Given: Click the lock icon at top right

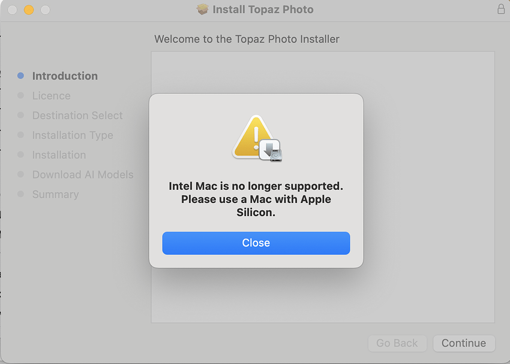Looking at the screenshot, I should point(502,9).
